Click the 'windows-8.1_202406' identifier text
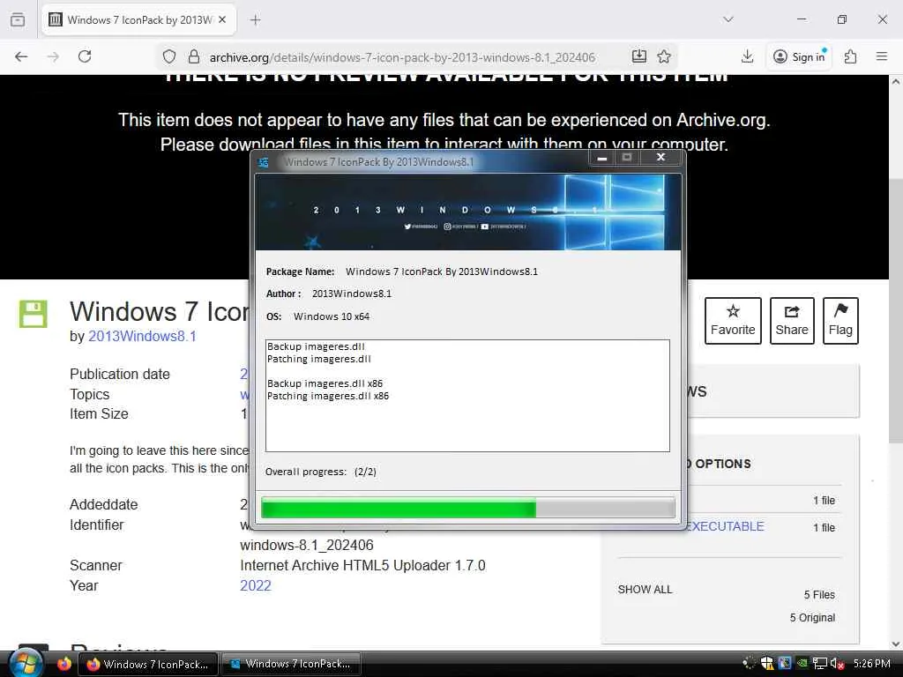Screen dimensions: 903x677 (x=307, y=545)
